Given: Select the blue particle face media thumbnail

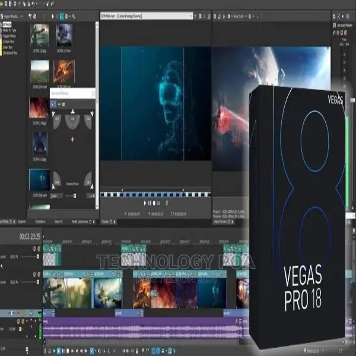Looking at the screenshot, I should [x=40, y=180].
